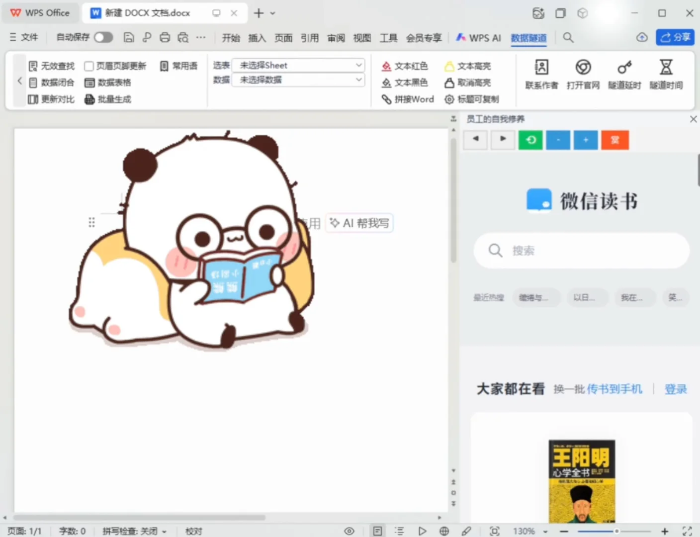Toggle the 自动保存 switch

tap(103, 37)
